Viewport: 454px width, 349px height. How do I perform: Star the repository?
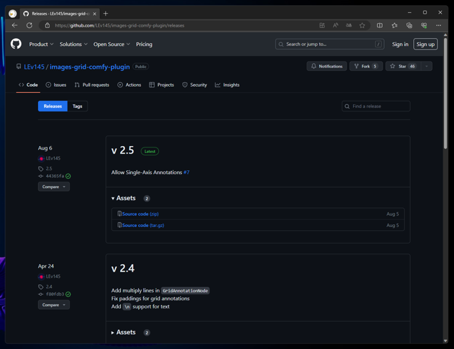(x=403, y=66)
